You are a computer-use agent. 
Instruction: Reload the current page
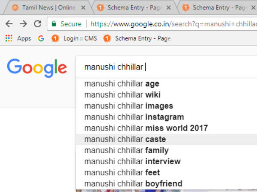[37, 24]
